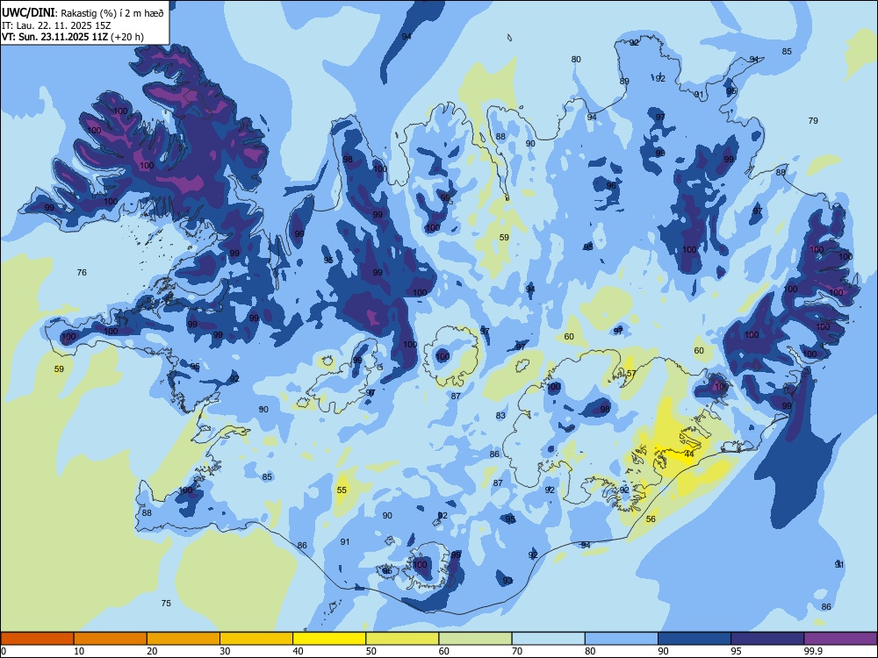Pick the 50–60 pale yellow legend swatch
This screenshot has width=878, height=658.
pos(402,639)
